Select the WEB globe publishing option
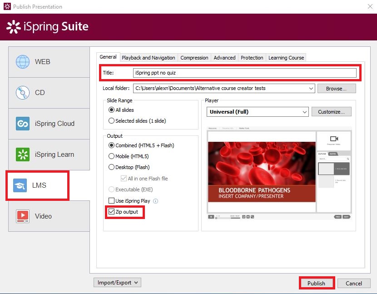Image resolution: width=377 pixels, height=294 pixels. (x=49, y=62)
